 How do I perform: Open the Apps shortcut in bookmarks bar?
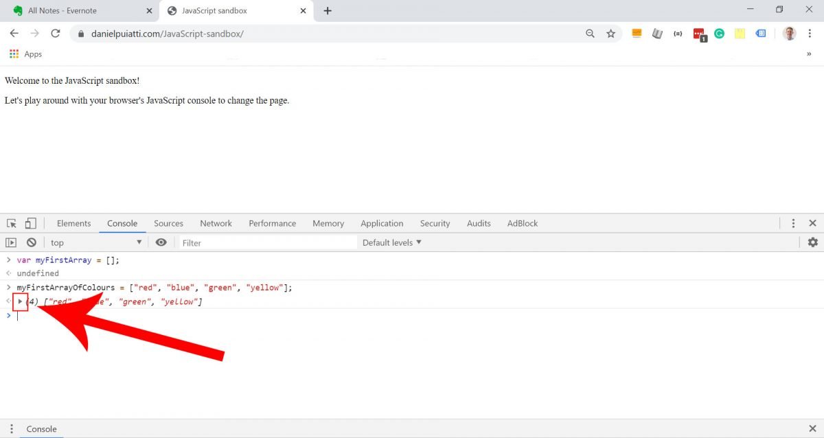coord(25,54)
